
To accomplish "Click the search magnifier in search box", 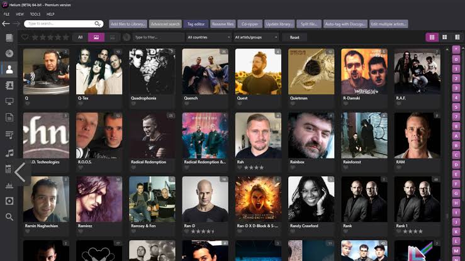I will [98, 24].
